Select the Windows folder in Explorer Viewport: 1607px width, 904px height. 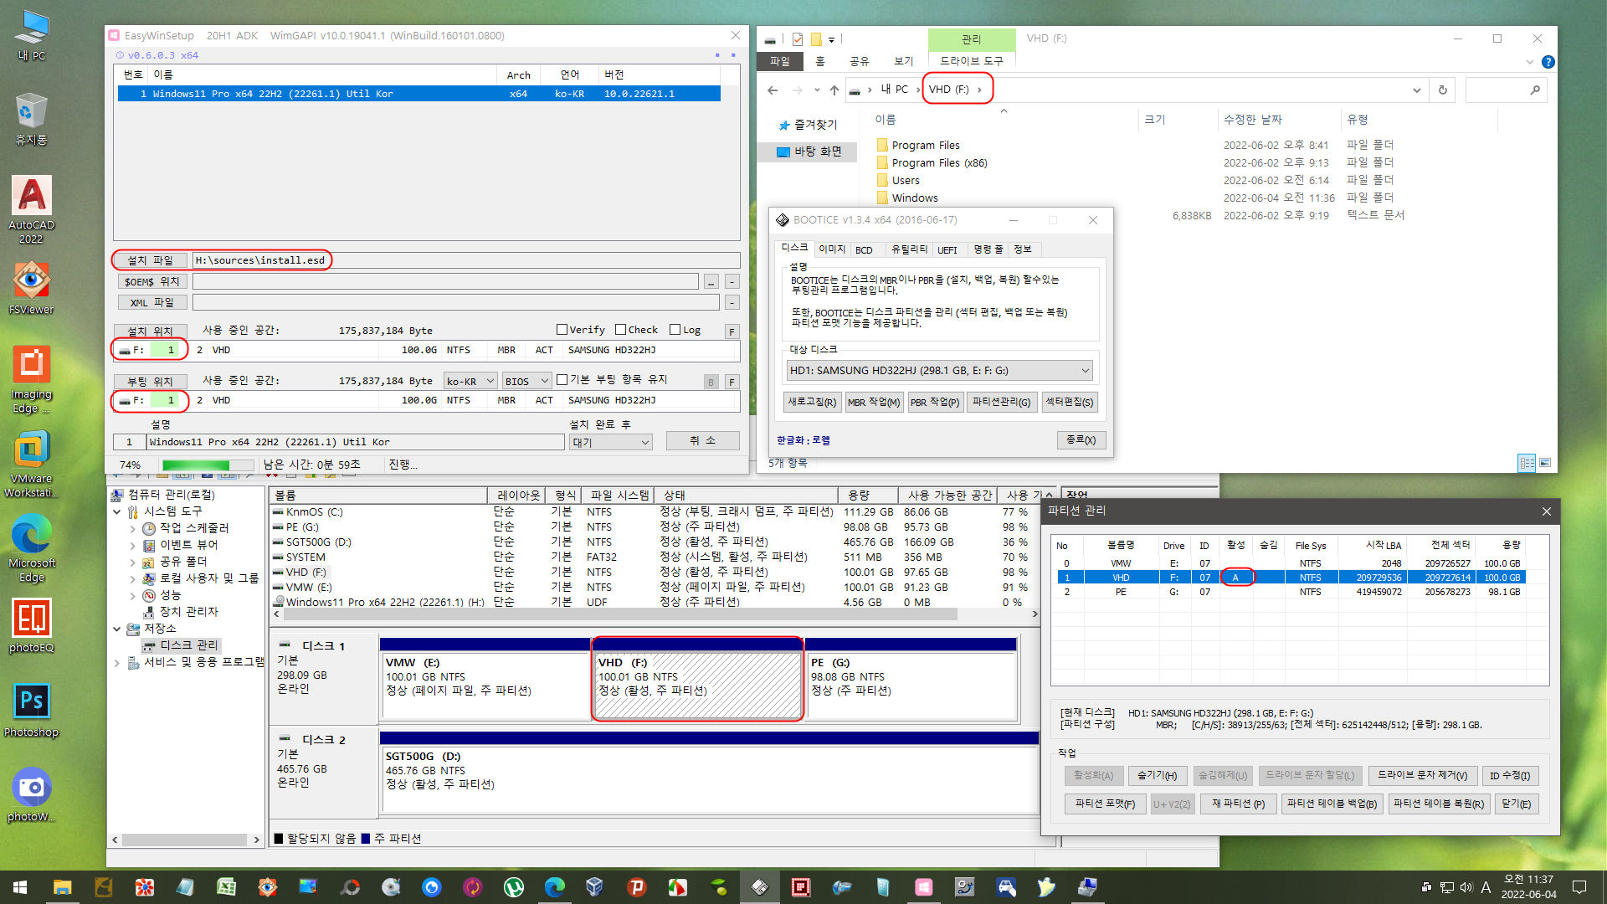point(914,198)
